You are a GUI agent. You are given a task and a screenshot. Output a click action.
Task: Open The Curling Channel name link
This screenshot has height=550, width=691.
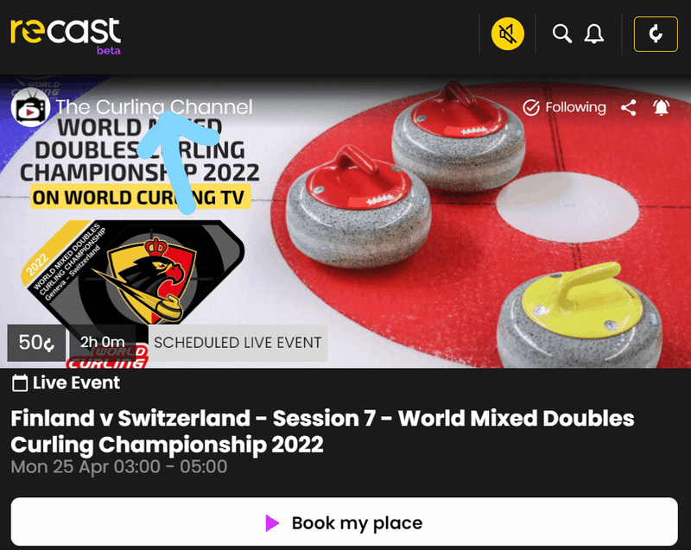(x=155, y=107)
